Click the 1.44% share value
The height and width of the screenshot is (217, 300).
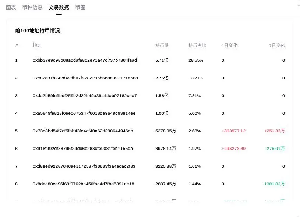point(195,184)
